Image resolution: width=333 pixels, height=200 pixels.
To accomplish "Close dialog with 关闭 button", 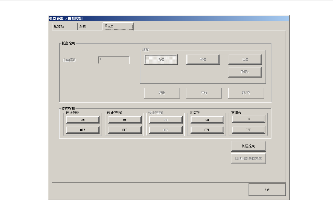I will click(267, 189).
